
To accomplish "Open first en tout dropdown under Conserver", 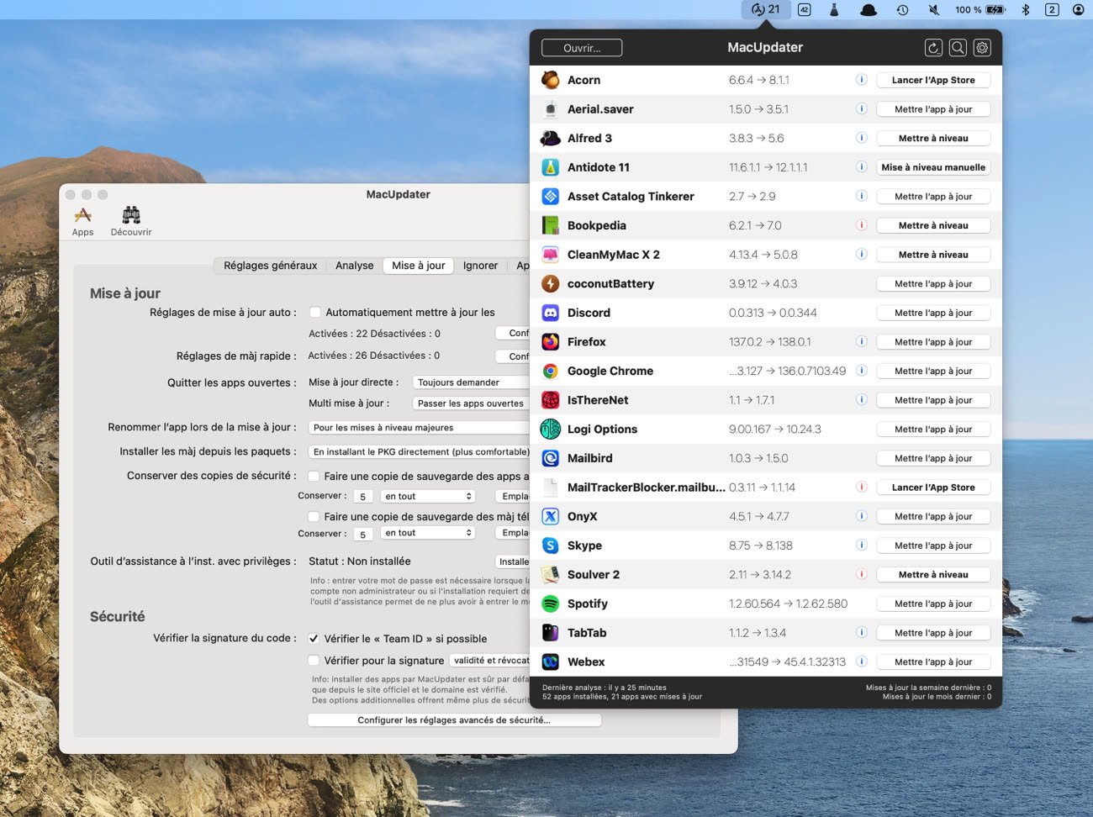I will (x=429, y=496).
